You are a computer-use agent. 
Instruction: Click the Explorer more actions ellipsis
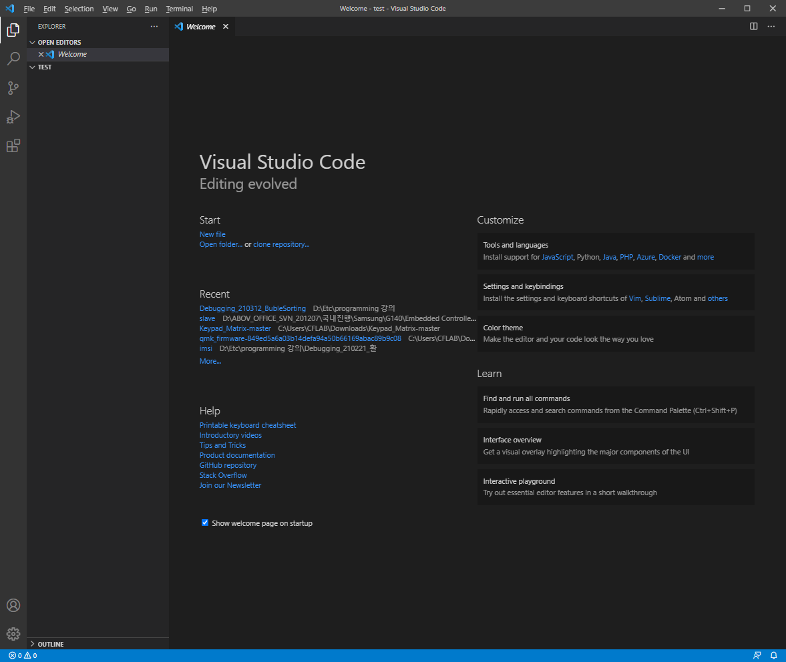coord(154,27)
